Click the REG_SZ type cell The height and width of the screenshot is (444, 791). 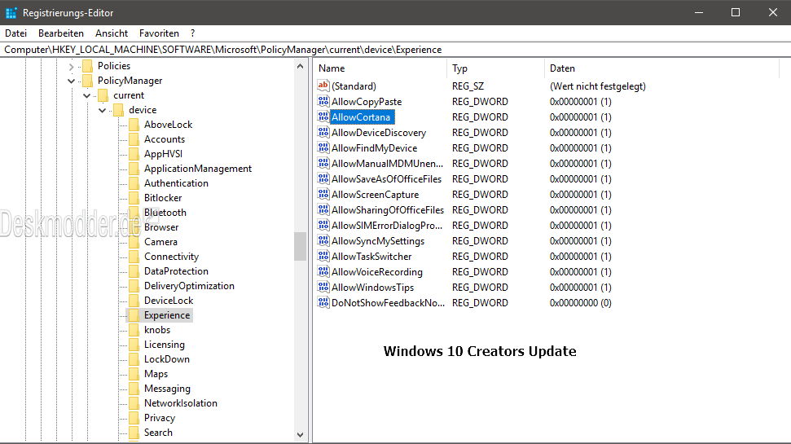[468, 86]
